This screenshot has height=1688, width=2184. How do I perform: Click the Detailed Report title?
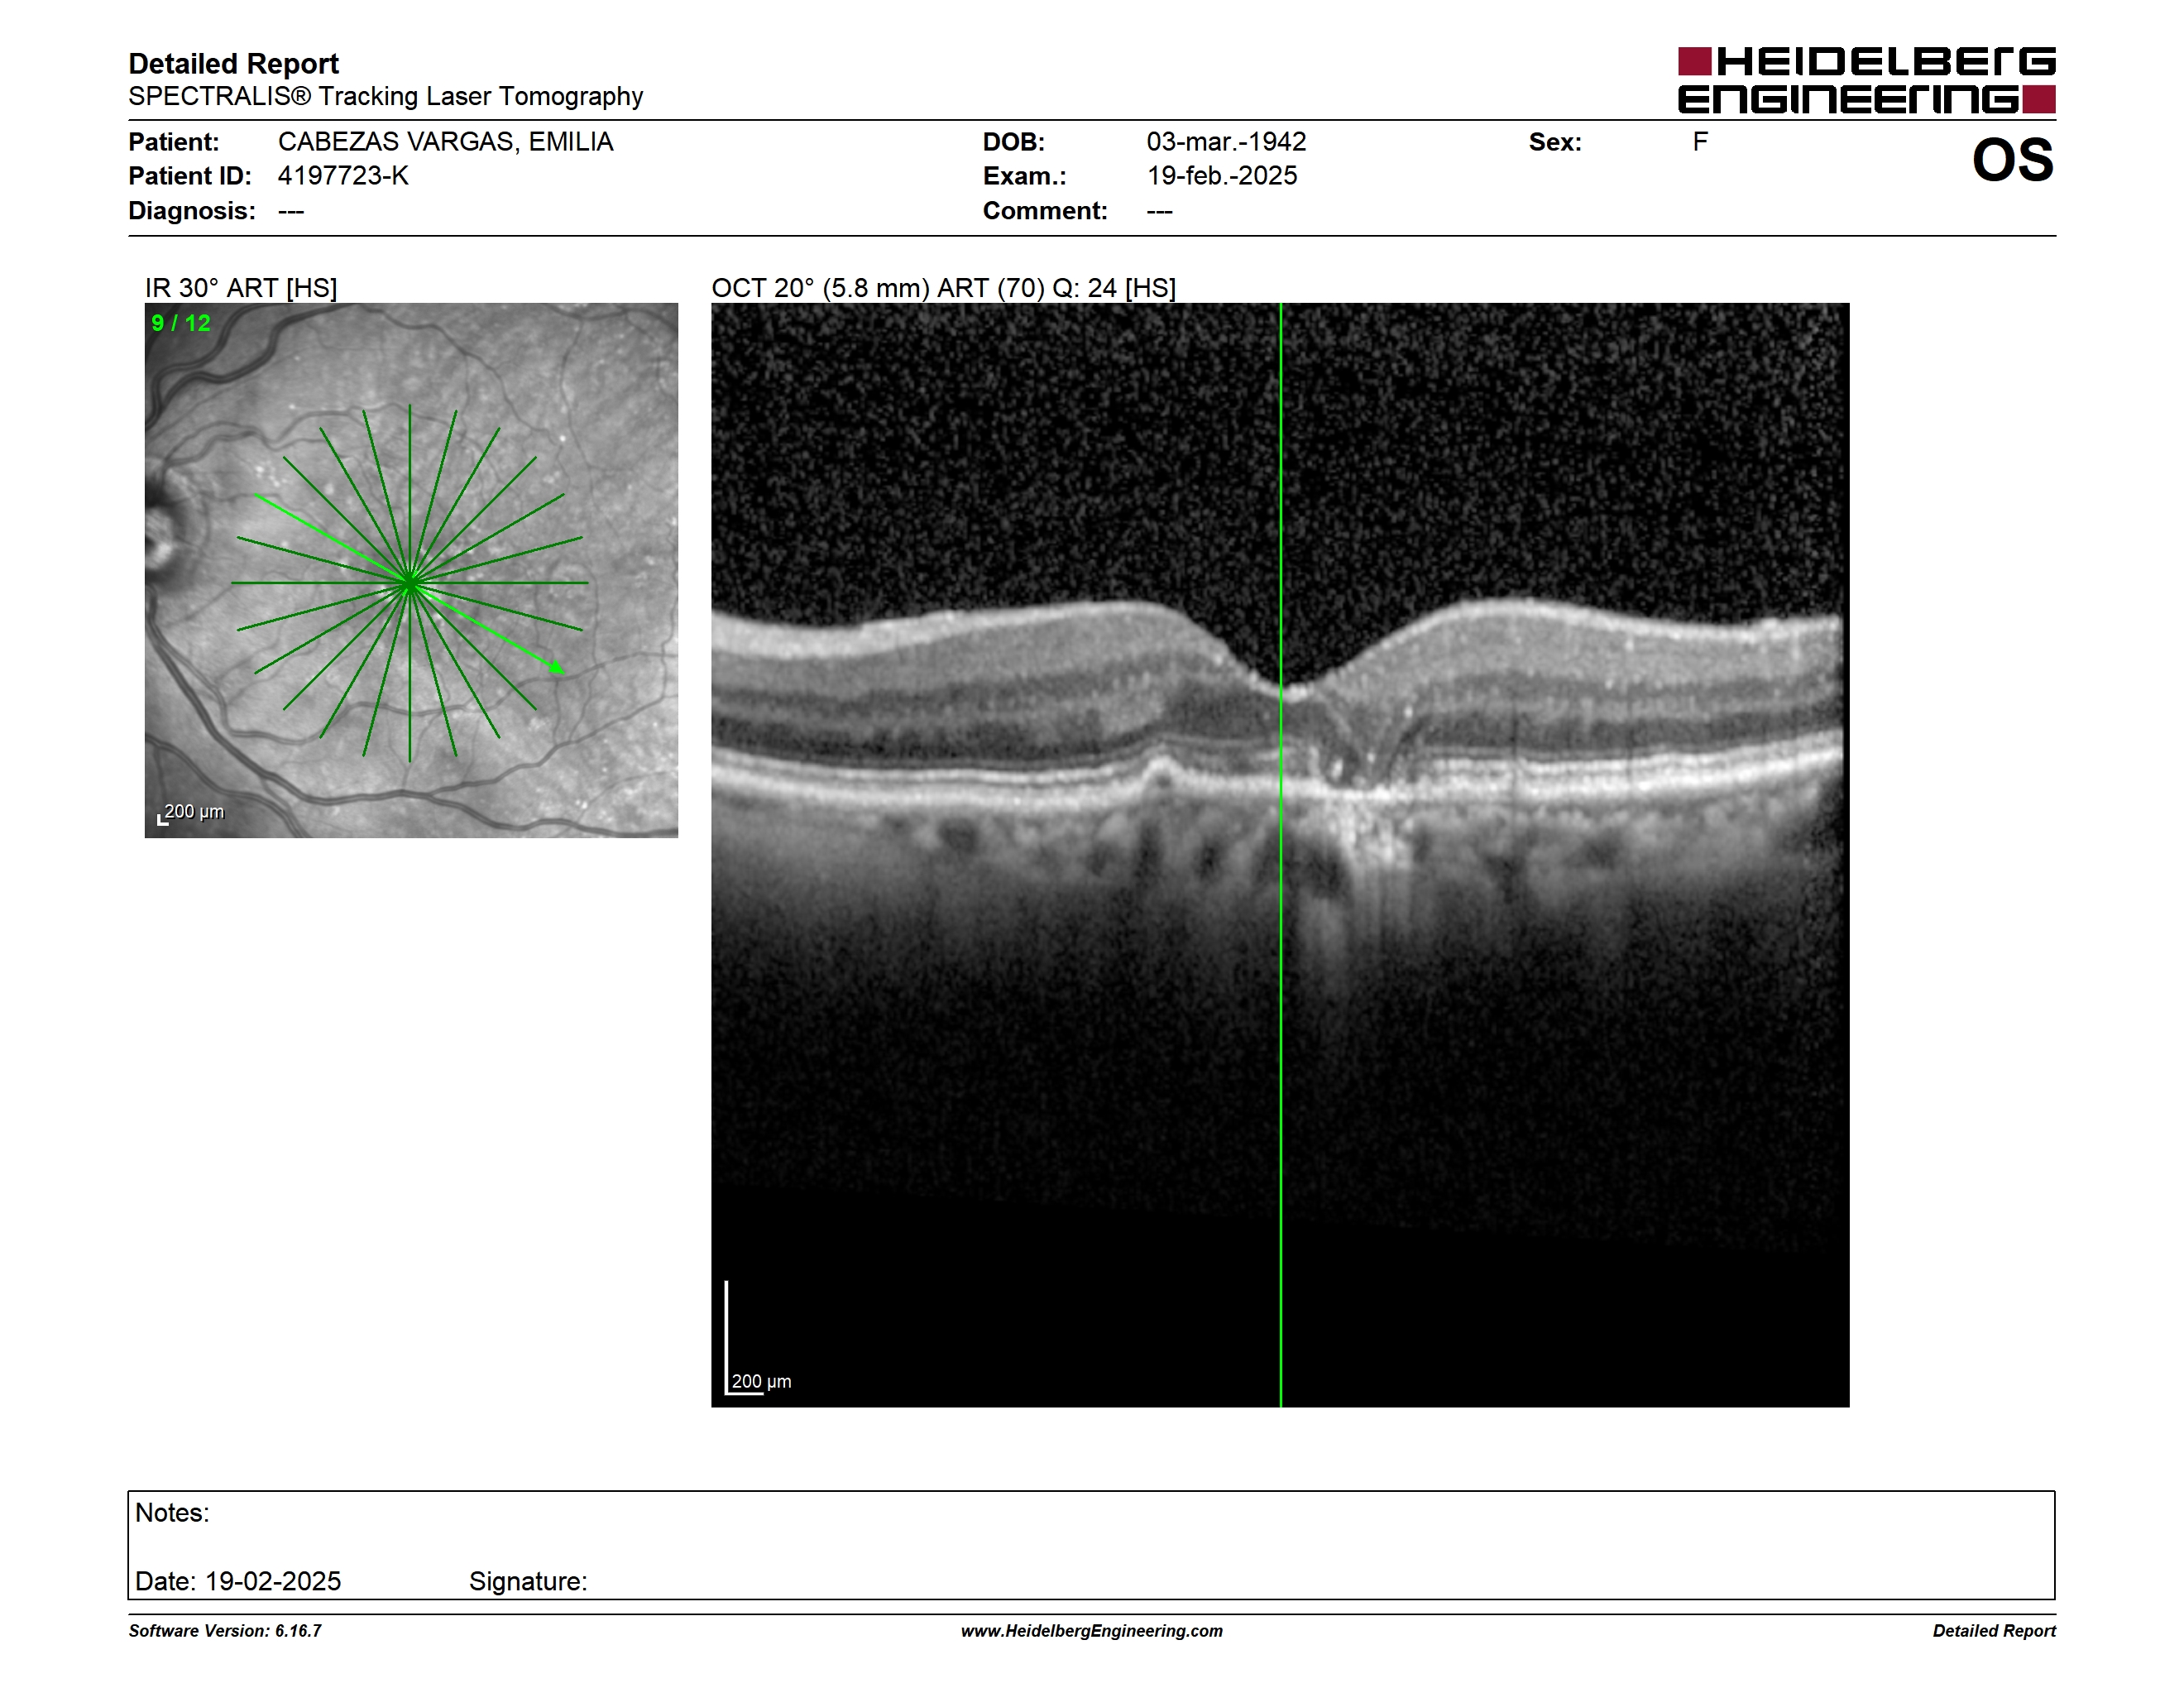233,64
